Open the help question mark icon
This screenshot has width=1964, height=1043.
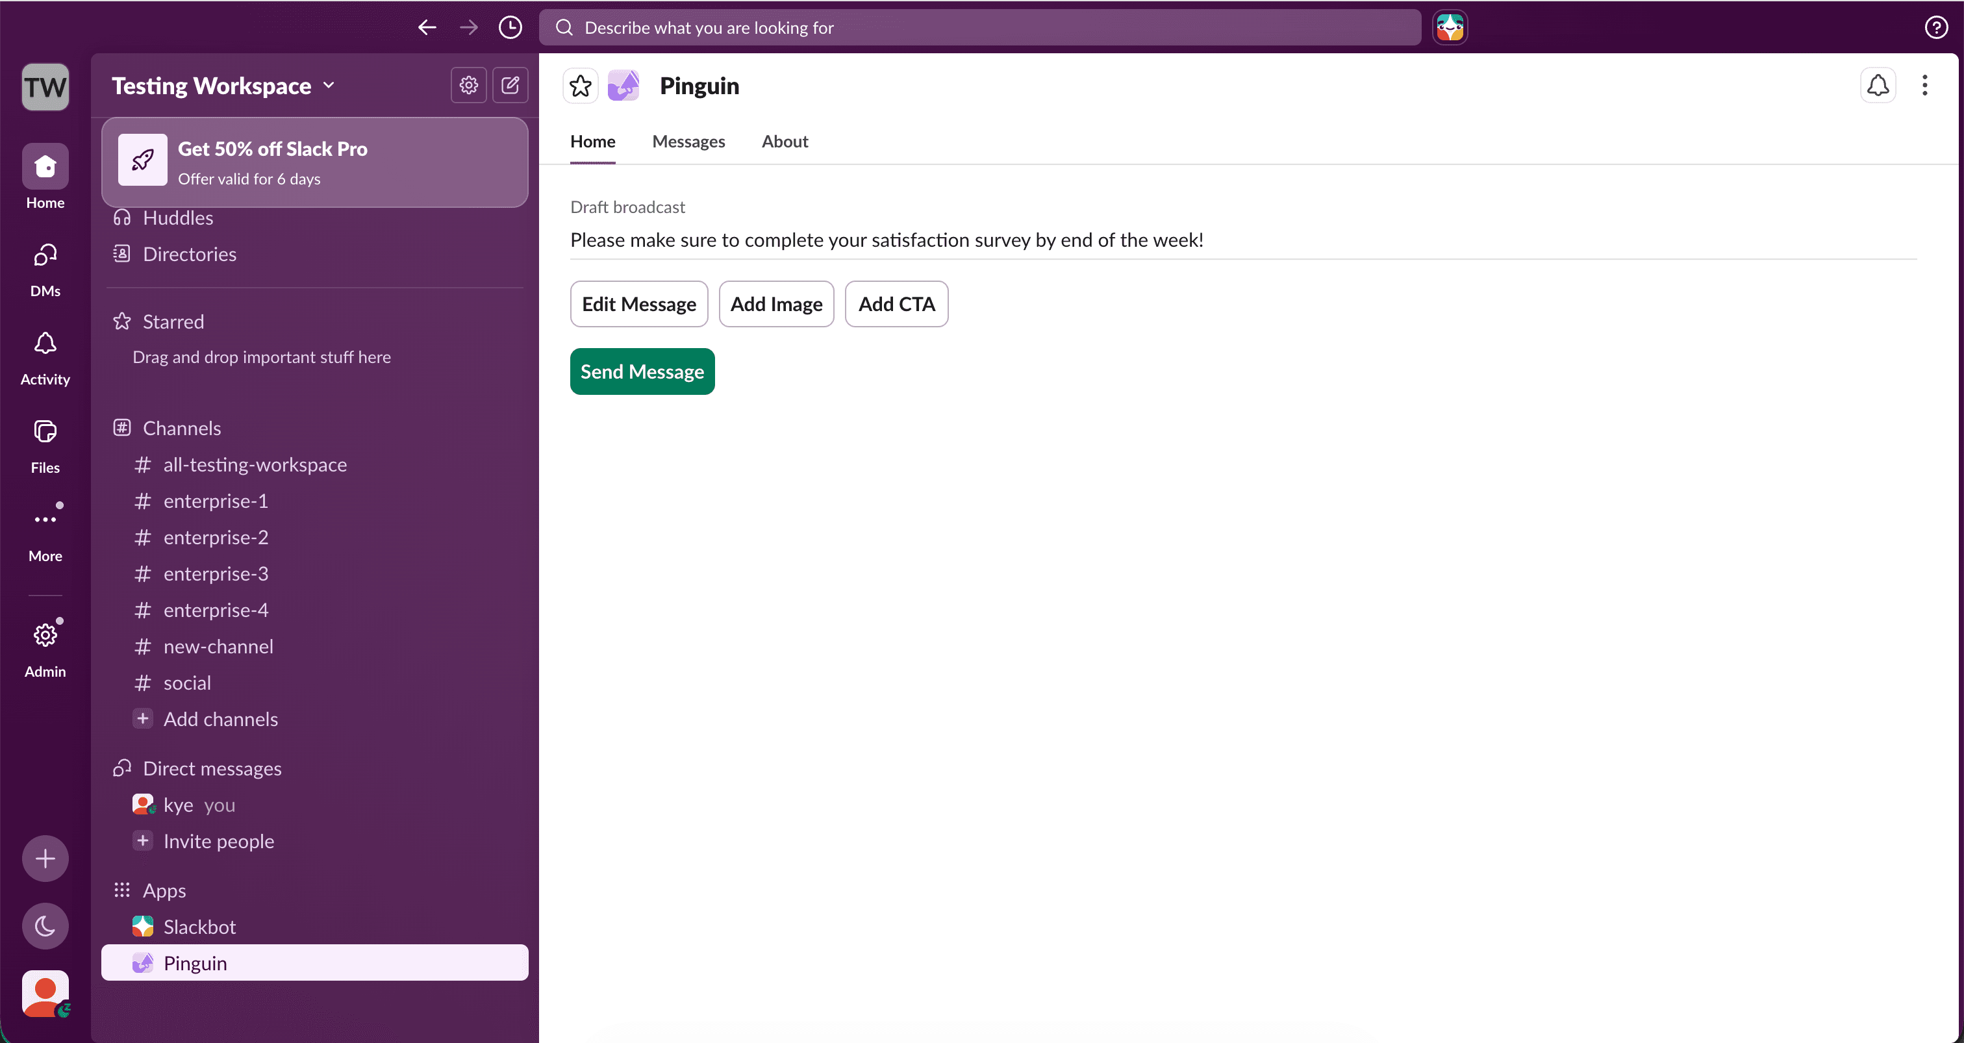(1936, 27)
